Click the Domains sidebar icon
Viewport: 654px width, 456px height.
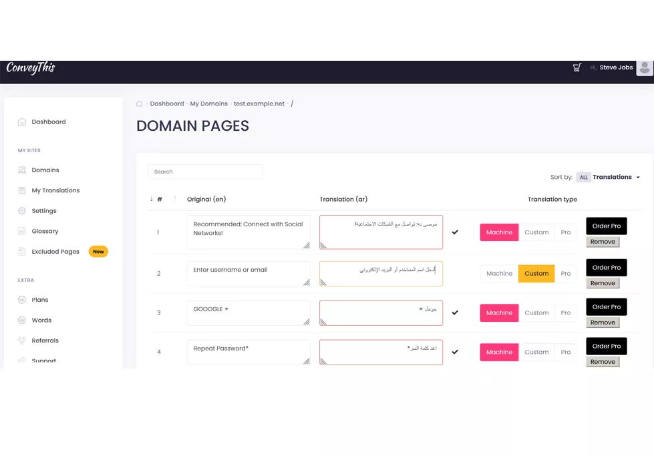coord(22,170)
